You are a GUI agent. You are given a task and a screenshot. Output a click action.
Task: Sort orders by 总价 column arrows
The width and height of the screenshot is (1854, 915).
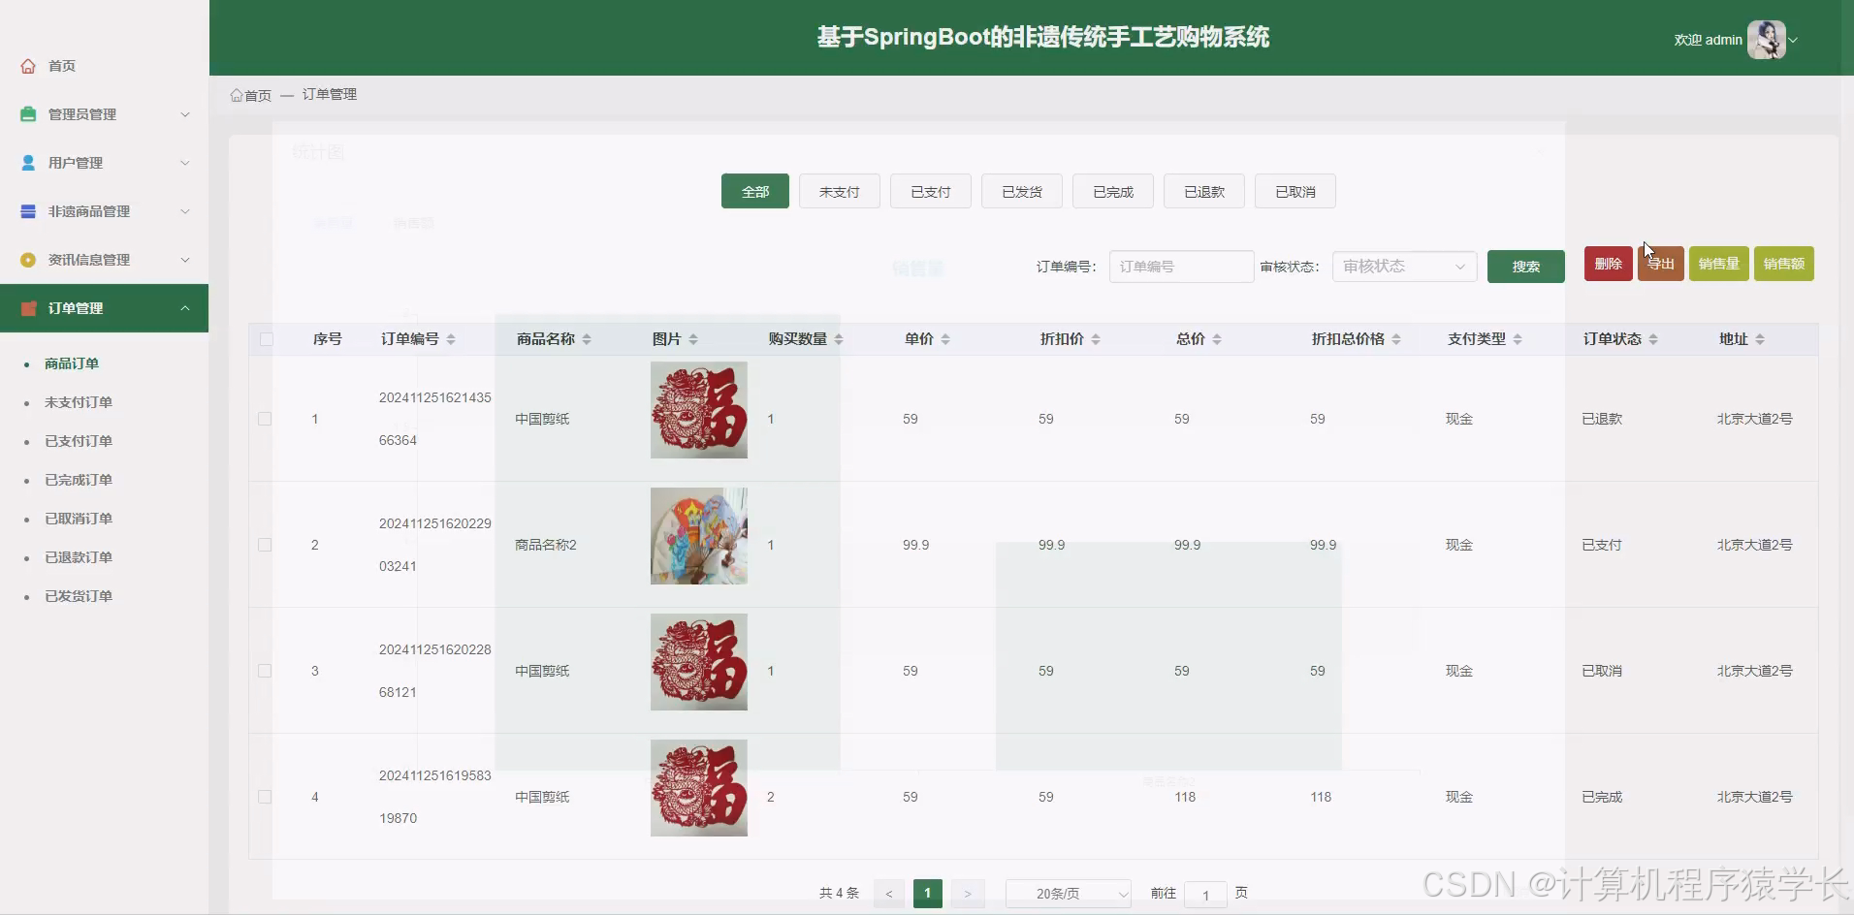[x=1217, y=338]
